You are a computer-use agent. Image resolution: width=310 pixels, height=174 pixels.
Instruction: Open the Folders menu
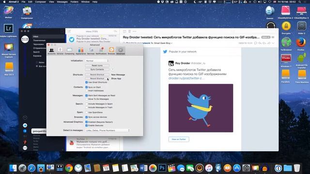74,2
